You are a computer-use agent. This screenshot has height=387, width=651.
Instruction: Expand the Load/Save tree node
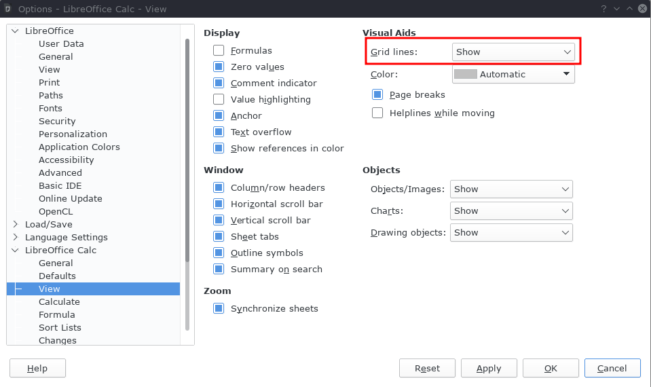pyautogui.click(x=16, y=224)
